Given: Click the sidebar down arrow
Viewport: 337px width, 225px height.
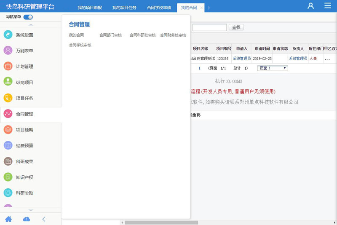Looking at the screenshot, I should point(31,210).
